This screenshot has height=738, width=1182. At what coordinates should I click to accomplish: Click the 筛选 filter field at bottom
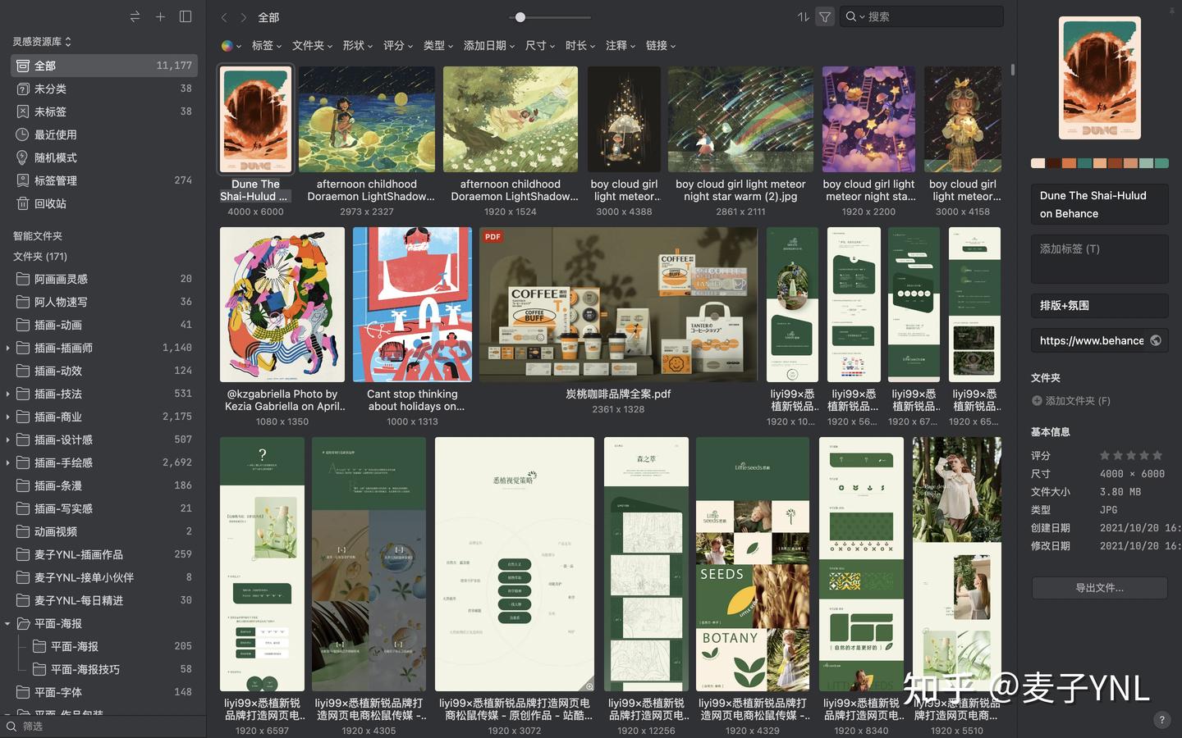[103, 727]
